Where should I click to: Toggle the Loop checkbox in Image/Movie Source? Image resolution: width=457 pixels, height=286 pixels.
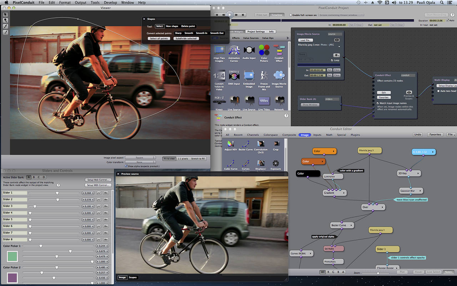coord(332,60)
